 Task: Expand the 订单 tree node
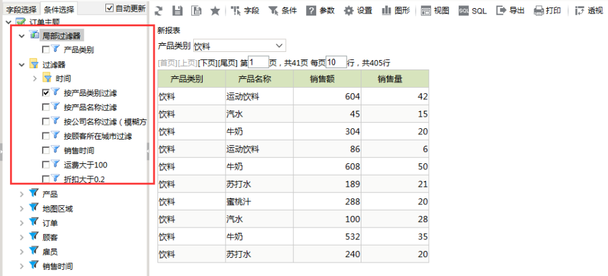[22, 223]
